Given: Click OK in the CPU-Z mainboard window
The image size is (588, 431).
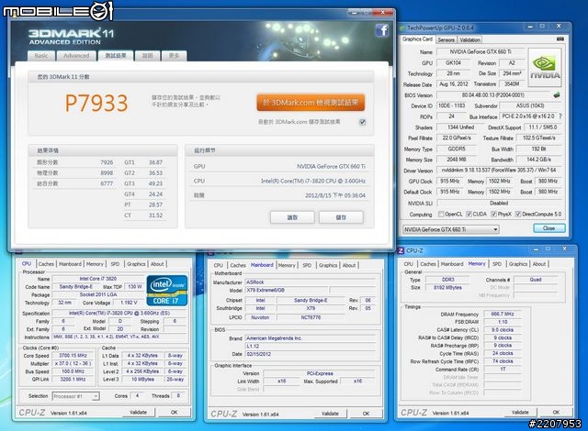Looking at the screenshot, I should [366, 414].
